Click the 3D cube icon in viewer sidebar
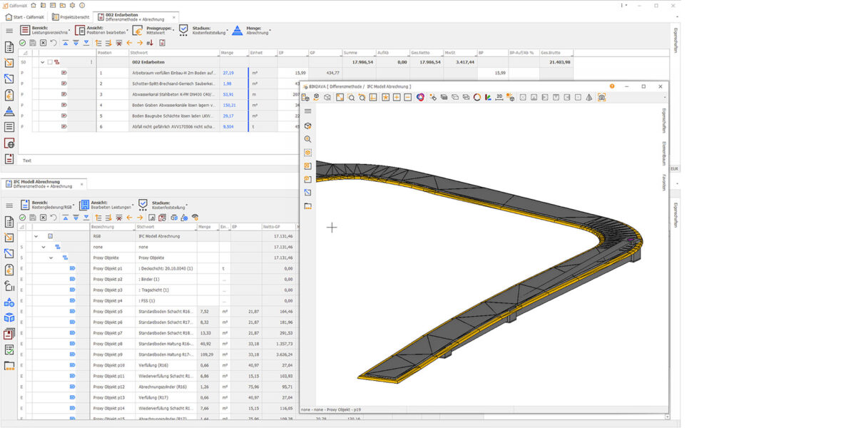The height and width of the screenshot is (428, 856). click(x=308, y=126)
